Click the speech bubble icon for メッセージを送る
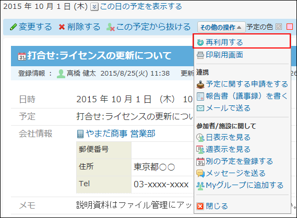The image size is (297, 218). 200,174
